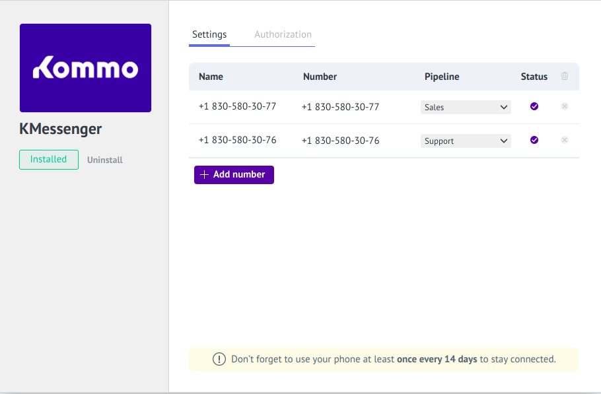Open the Authorization tab

(x=283, y=34)
